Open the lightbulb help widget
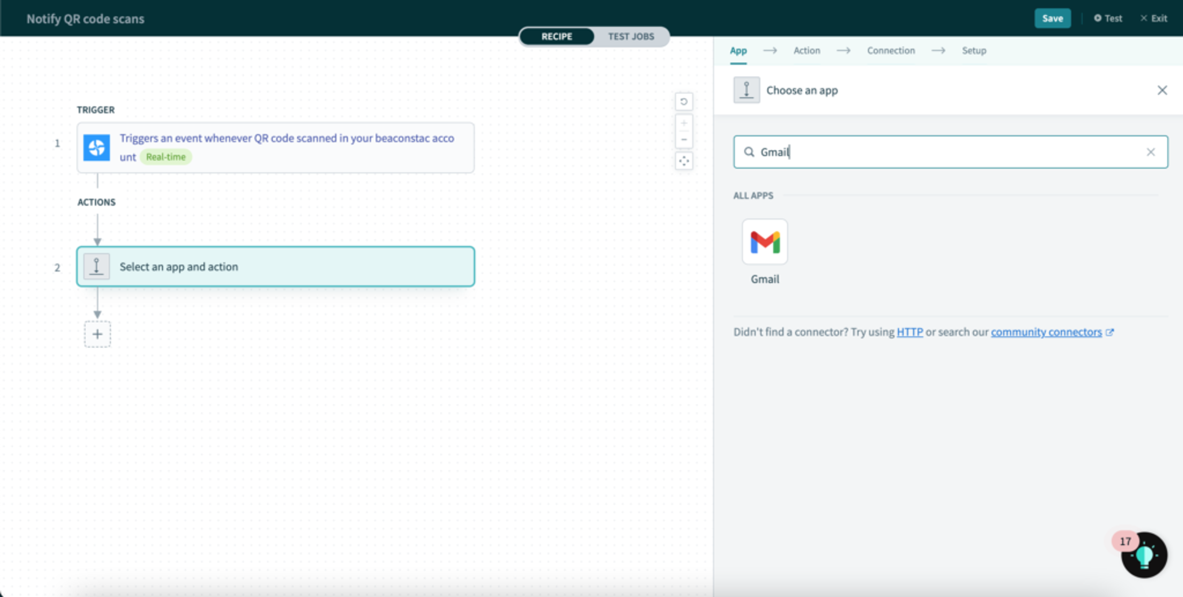 pos(1144,555)
